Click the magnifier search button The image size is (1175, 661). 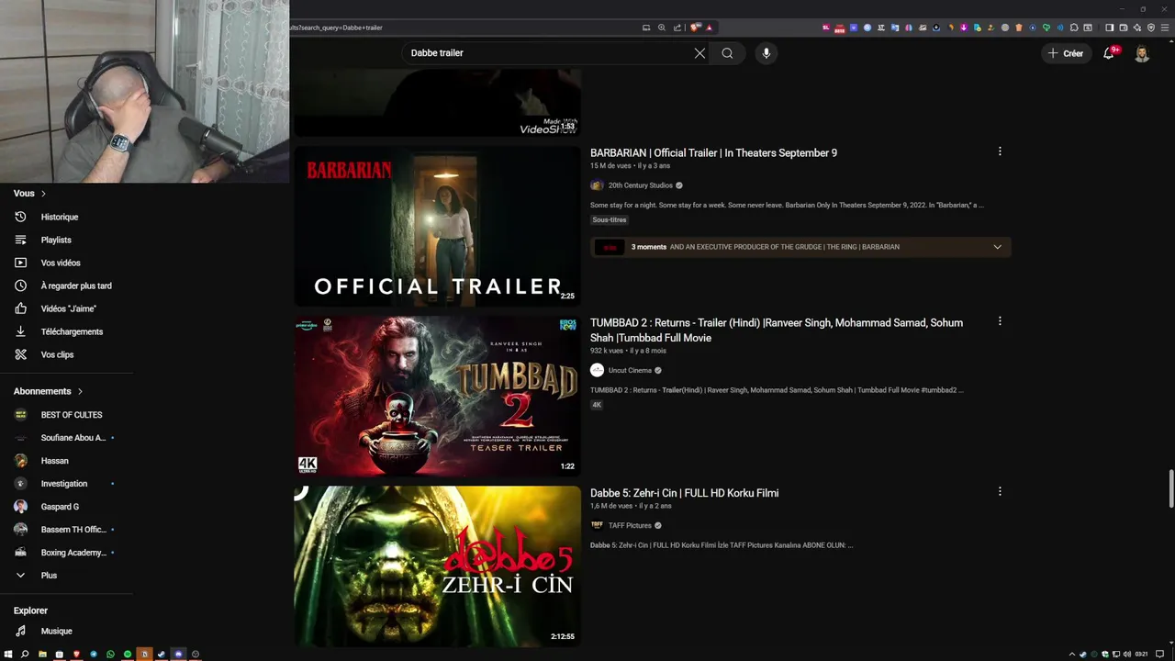coord(727,53)
